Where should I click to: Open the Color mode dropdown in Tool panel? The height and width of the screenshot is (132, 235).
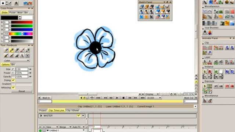pos(17,60)
